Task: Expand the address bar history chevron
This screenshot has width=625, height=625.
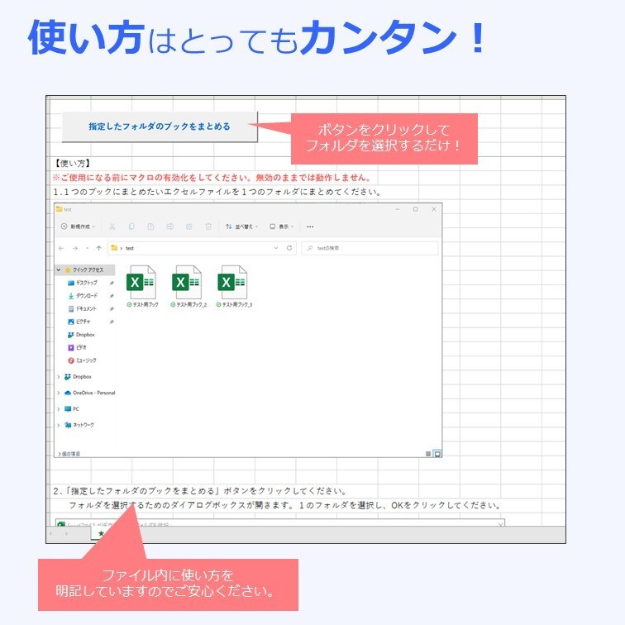Action: [x=276, y=248]
